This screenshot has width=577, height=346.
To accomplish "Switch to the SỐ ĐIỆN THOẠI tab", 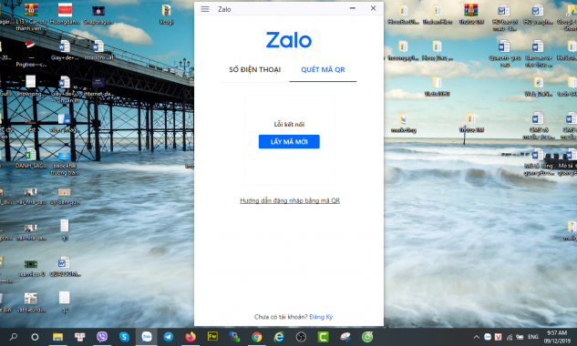I will 254,69.
